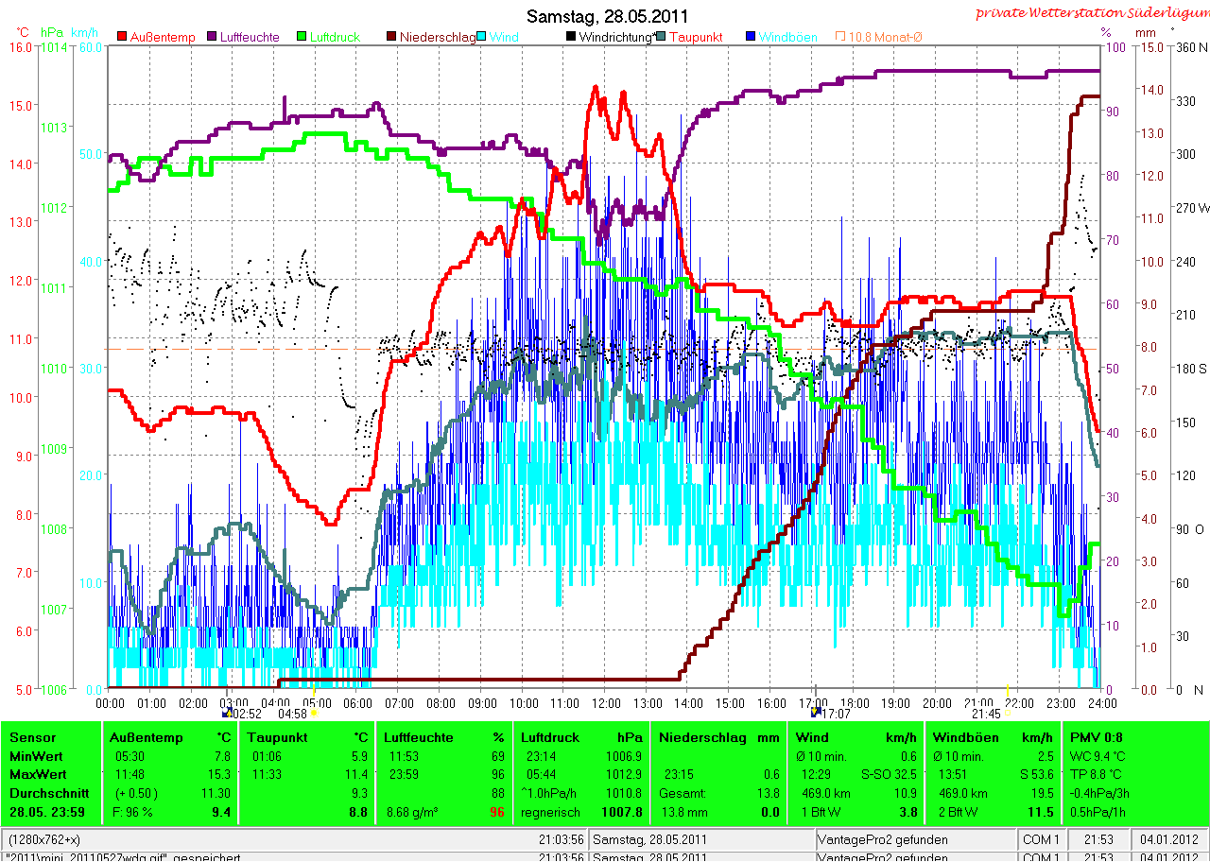Click the red Außentemp legend square

tap(123, 37)
